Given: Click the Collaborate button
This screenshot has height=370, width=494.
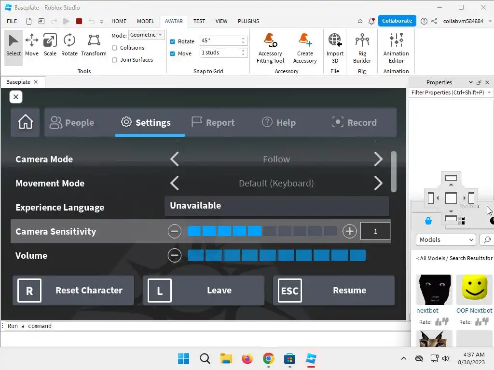Looking at the screenshot, I should tap(397, 21).
